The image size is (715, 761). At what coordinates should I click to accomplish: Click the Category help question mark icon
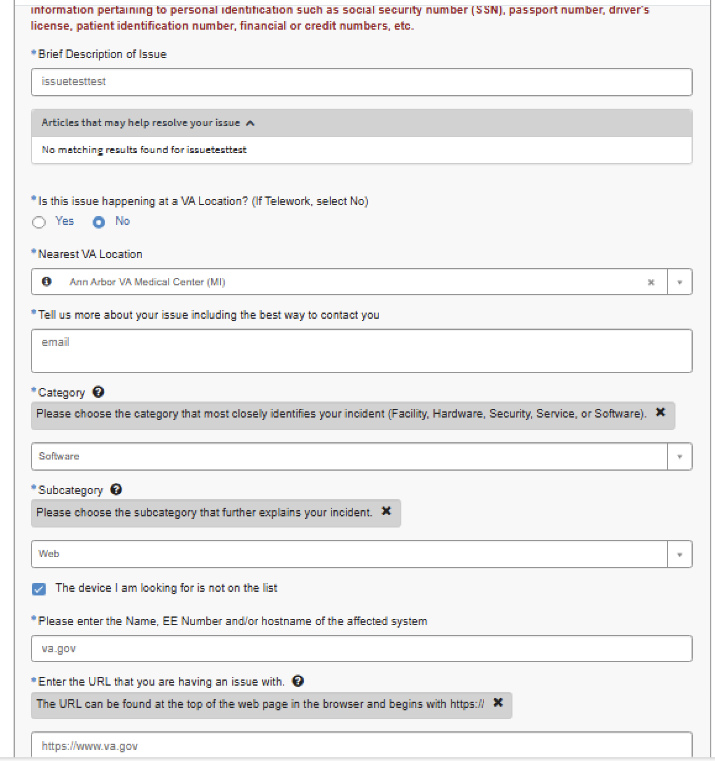[x=98, y=392]
